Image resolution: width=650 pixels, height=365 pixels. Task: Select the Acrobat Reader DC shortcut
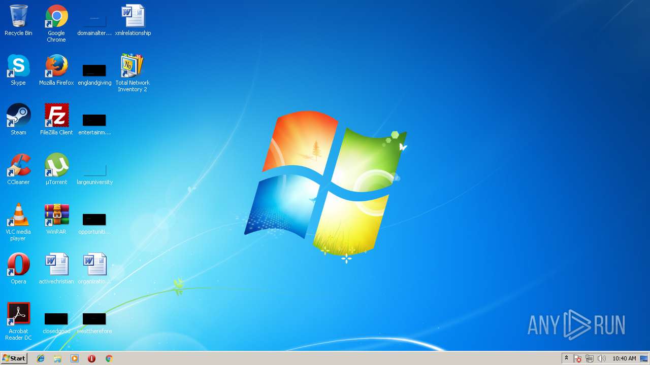18,322
